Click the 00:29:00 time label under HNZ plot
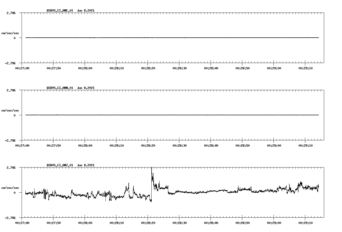The image size is (342, 232). click(x=274, y=223)
